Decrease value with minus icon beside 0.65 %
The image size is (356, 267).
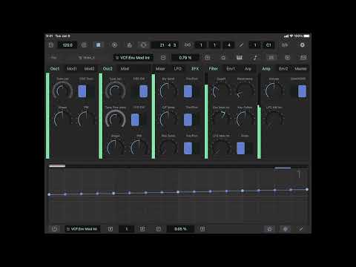click(159, 229)
